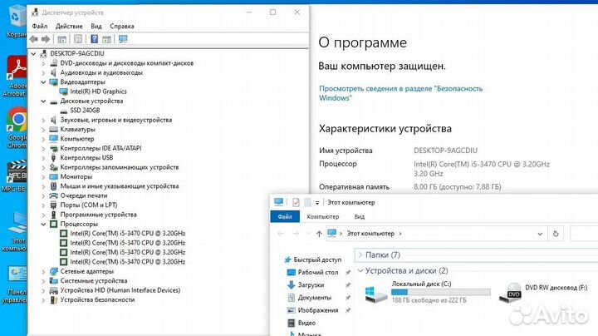
Task: Open the Explorer address bar history dropdown
Action: [540, 234]
